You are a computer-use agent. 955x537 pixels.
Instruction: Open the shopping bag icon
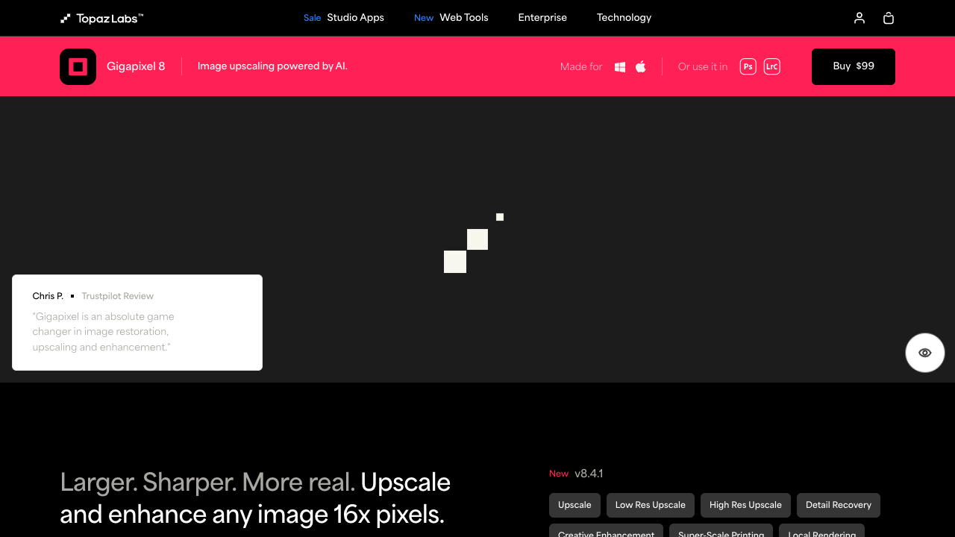click(888, 18)
